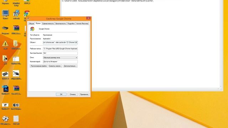
Task: Open the Безопасность tab
Action: click(x=61, y=23)
